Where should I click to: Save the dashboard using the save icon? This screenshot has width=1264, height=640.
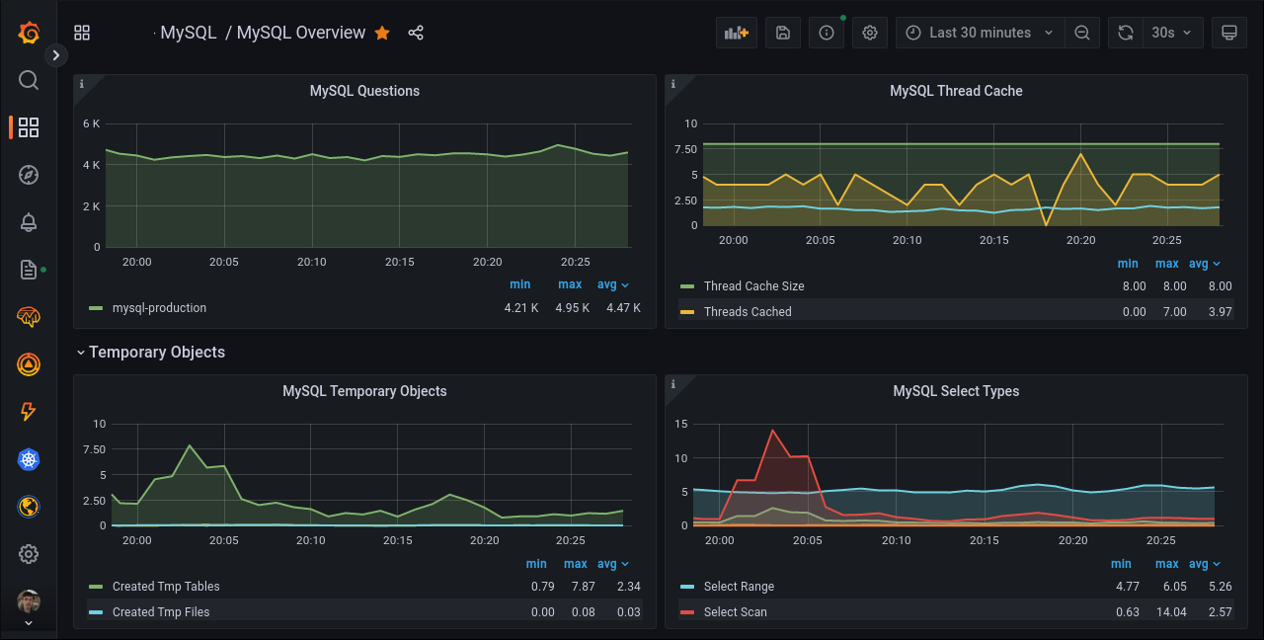[782, 32]
